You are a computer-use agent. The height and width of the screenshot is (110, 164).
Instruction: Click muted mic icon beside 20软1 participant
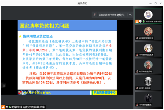point(137,88)
